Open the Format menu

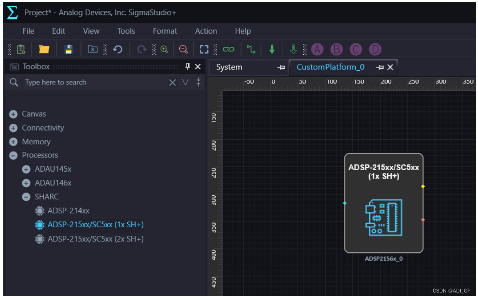coord(165,31)
